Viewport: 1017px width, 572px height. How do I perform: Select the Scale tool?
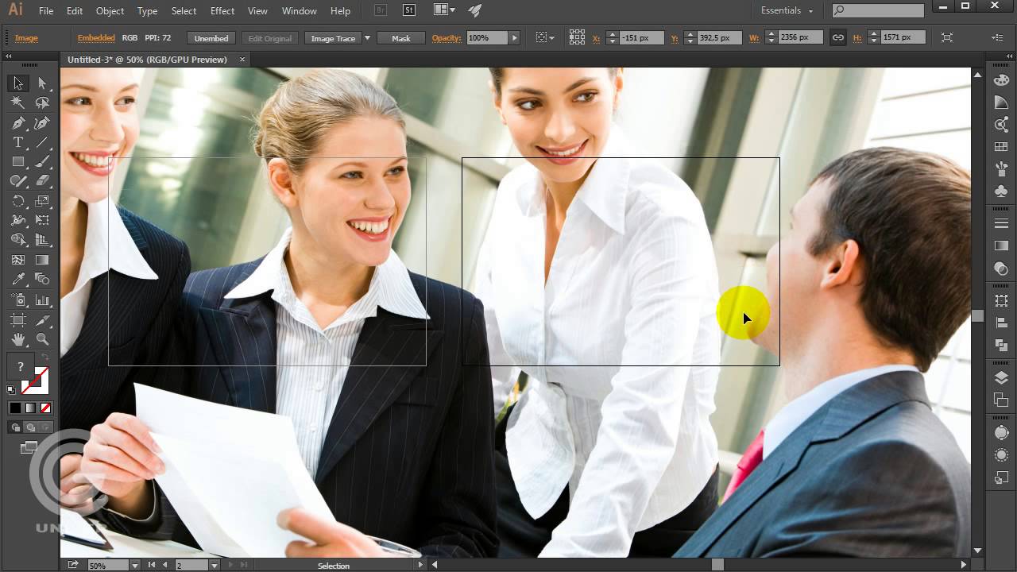(43, 201)
